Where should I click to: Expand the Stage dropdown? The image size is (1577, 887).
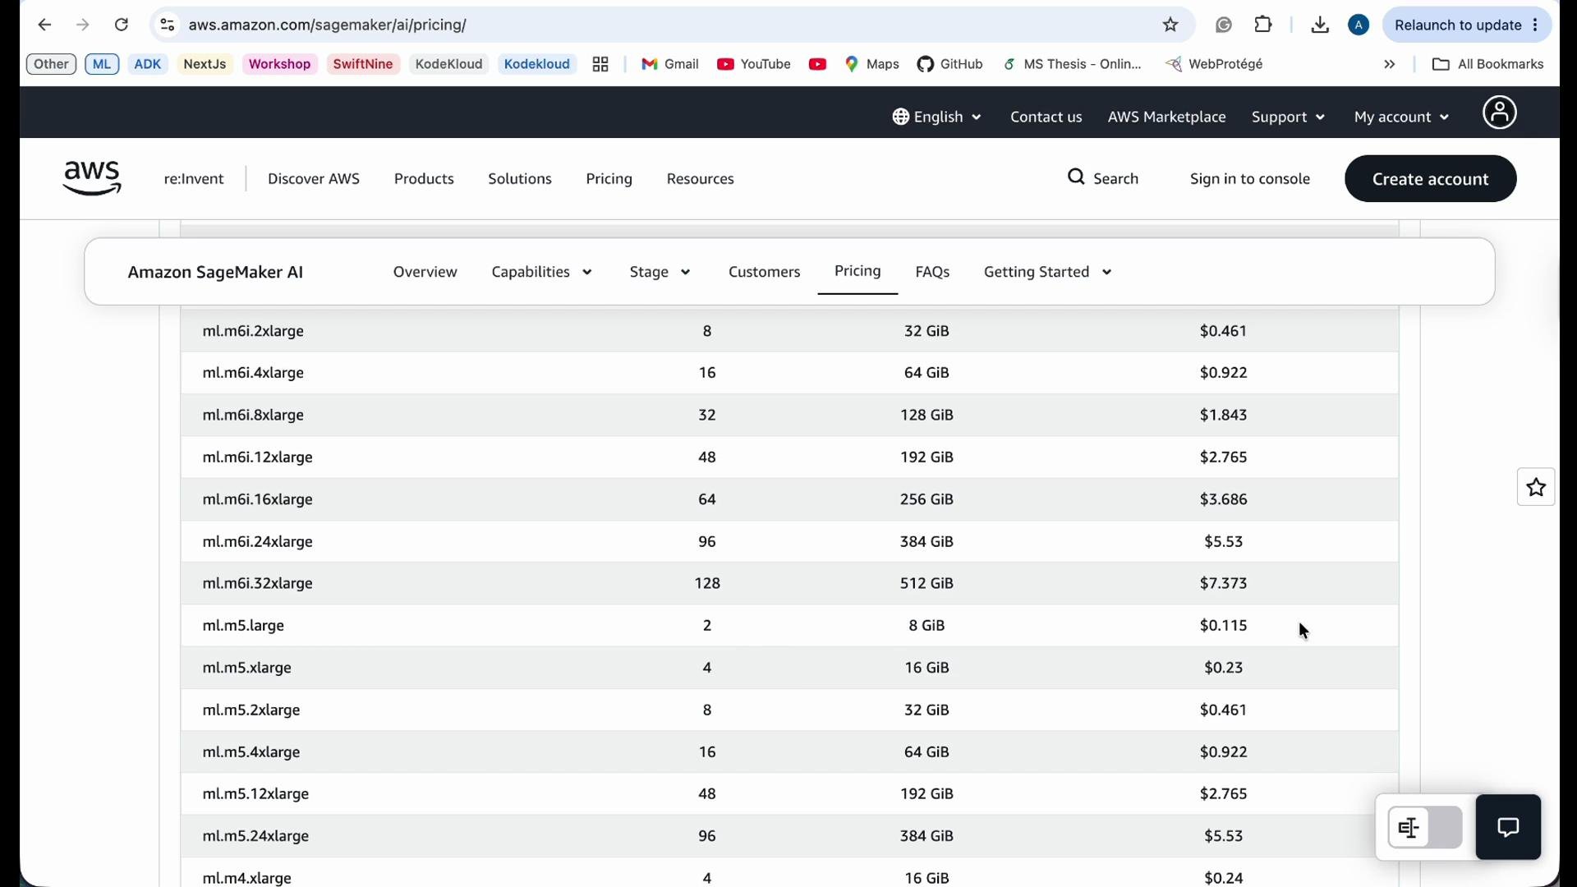(x=660, y=272)
